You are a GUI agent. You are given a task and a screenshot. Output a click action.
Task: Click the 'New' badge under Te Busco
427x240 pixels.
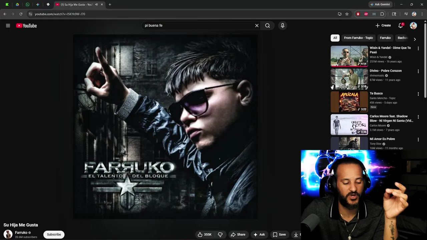373,107
